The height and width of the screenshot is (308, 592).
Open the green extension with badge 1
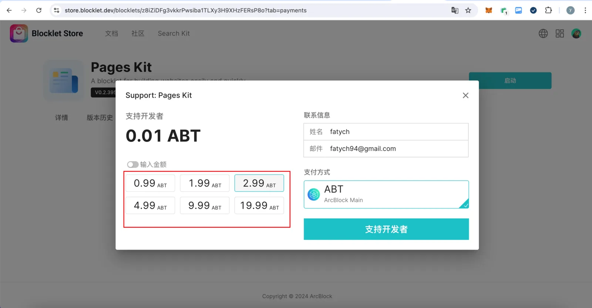pyautogui.click(x=504, y=11)
